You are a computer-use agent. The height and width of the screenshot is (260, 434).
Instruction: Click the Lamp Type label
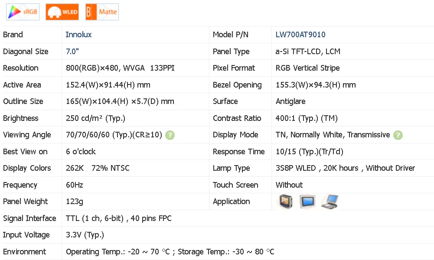click(x=231, y=168)
